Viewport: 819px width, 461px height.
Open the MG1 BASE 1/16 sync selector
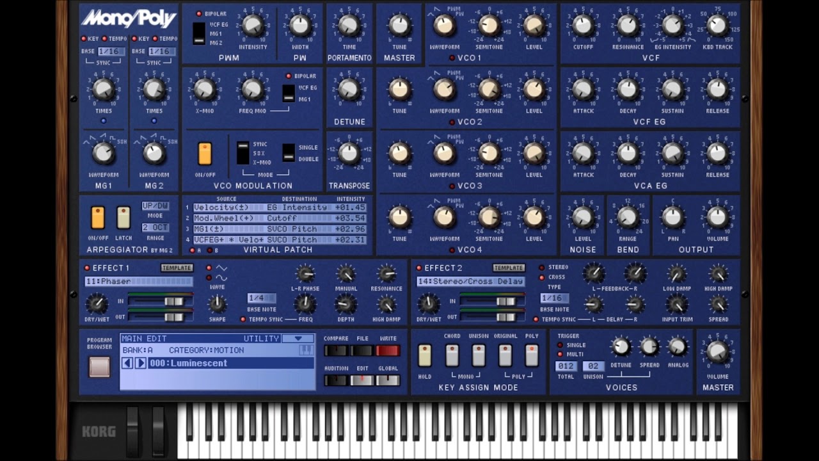(111, 51)
